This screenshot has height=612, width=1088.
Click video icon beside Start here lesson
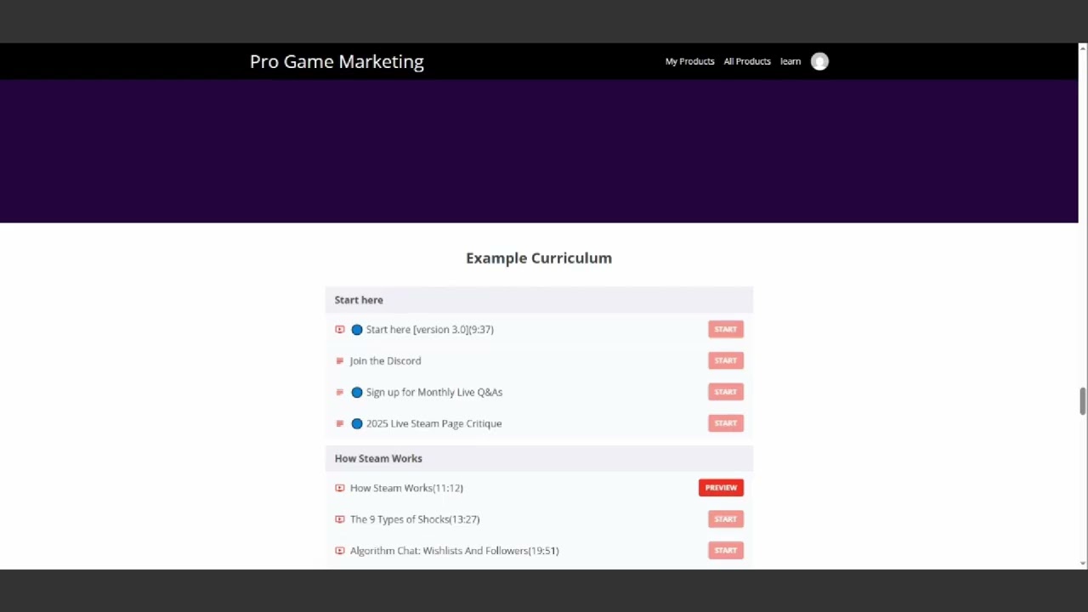pyautogui.click(x=340, y=330)
